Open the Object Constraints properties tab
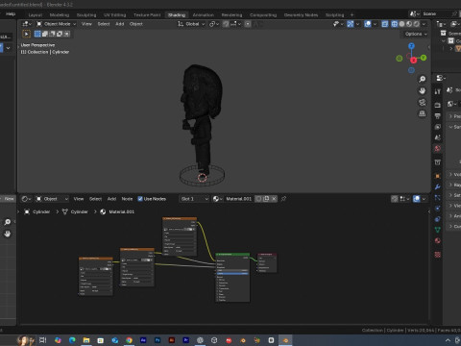This screenshot has width=461, height=346. 438,219
